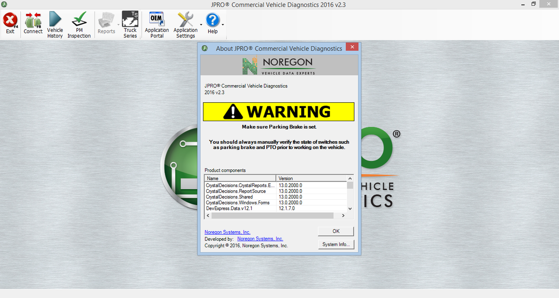
Task: Select CrystalDecisions.Windows.Forms row
Action: tap(276, 202)
